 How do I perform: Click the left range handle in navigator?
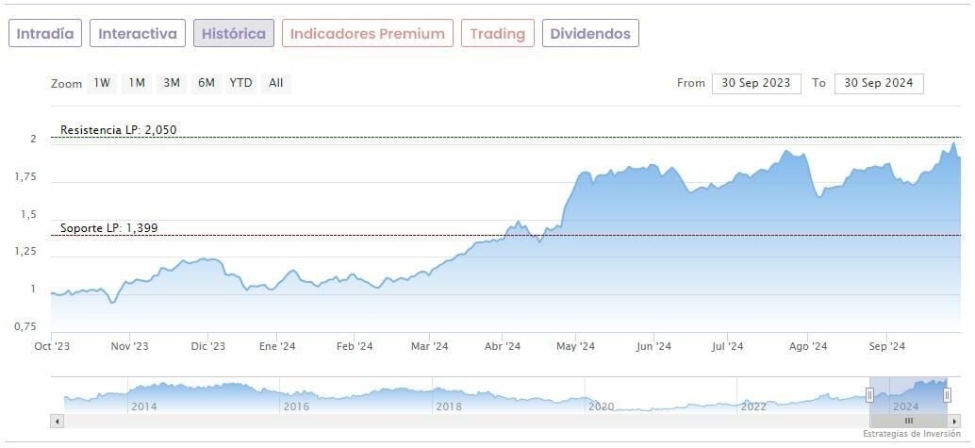tap(869, 395)
